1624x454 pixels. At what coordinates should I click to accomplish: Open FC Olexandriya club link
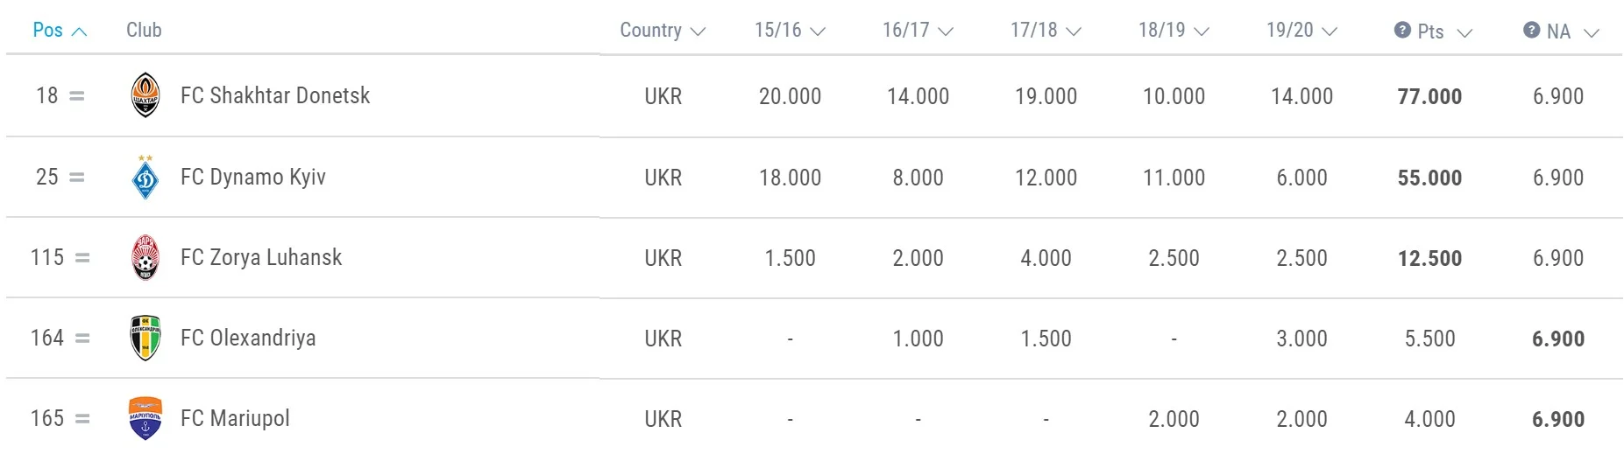[x=248, y=339]
